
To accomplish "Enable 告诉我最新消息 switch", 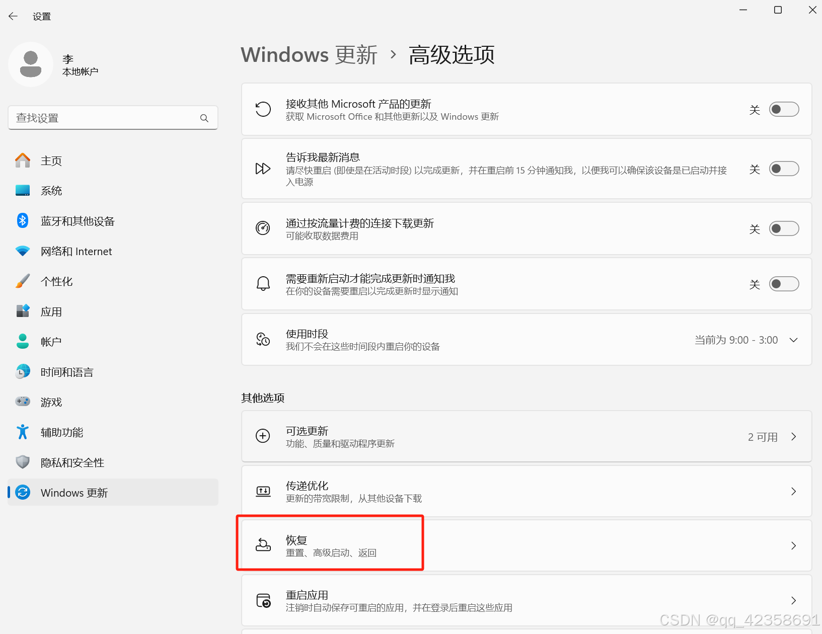I will (x=784, y=169).
